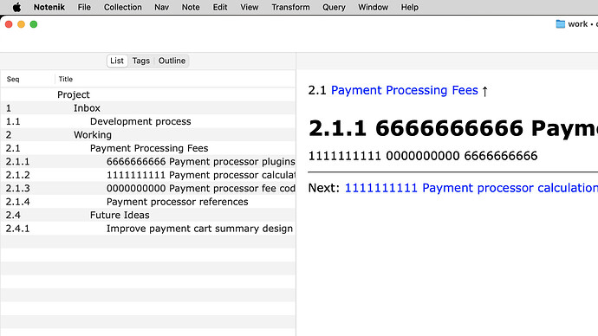
Task: Open the Nav menu
Action: [x=161, y=7]
